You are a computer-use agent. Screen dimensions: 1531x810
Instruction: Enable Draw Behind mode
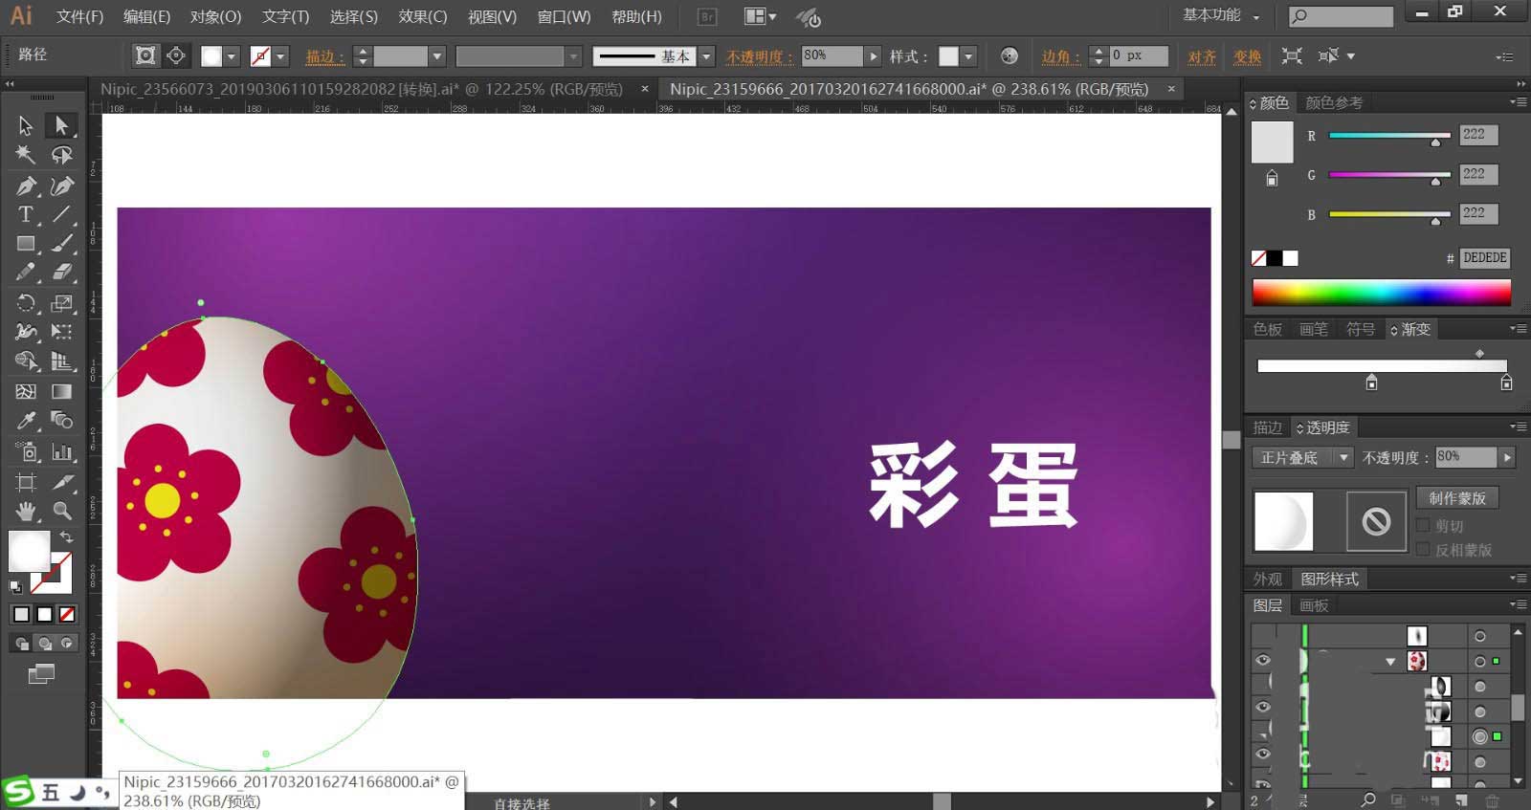[44, 644]
